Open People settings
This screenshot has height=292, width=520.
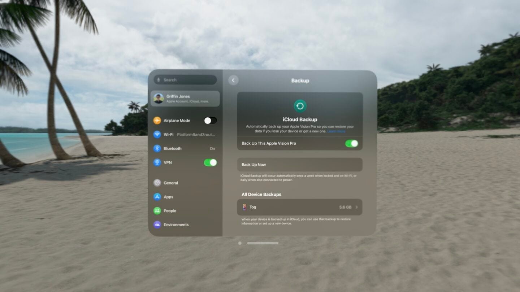185,211
